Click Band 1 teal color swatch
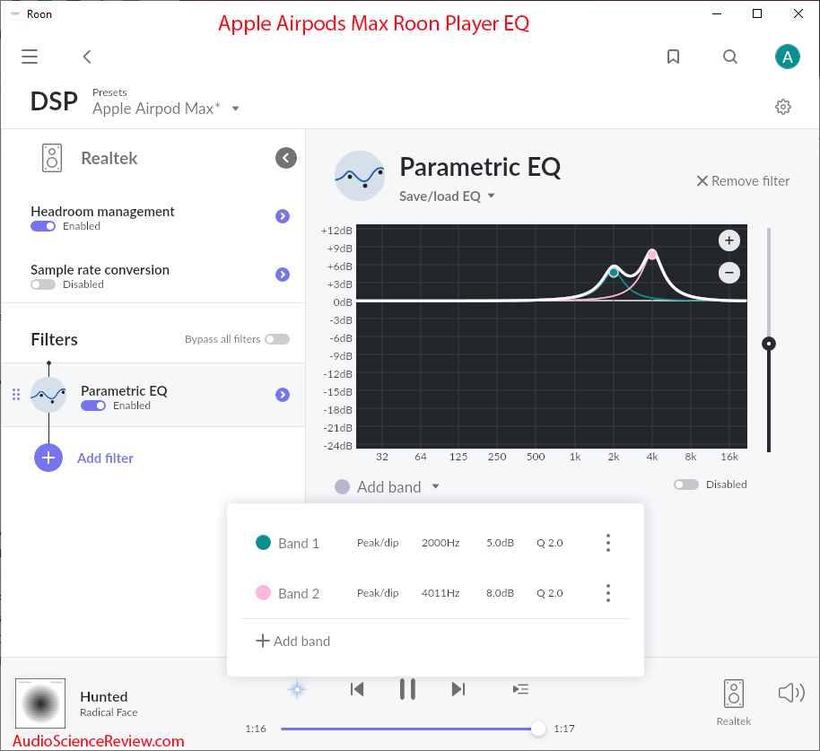Screen dimensions: 820x751 pyautogui.click(x=263, y=542)
